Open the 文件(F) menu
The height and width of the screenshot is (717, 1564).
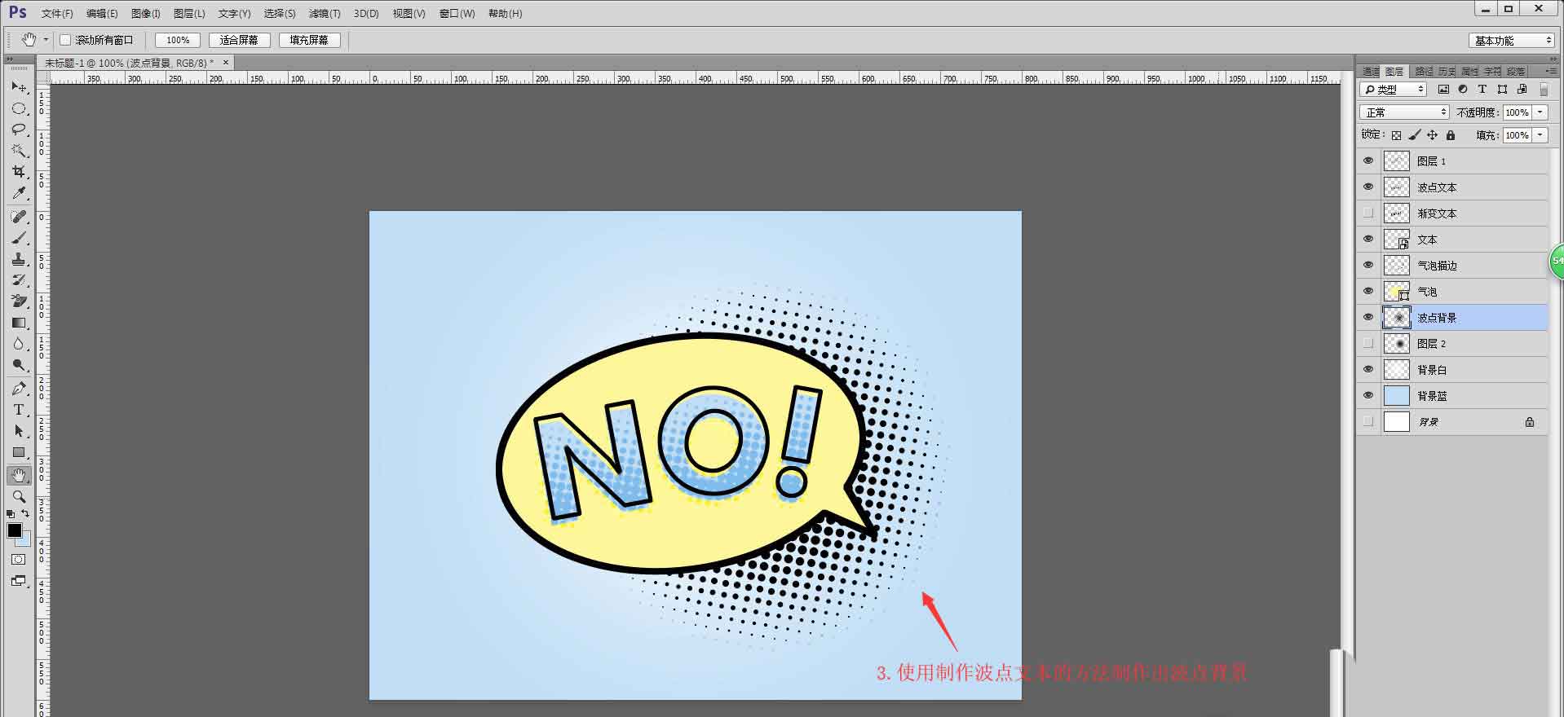pos(57,14)
